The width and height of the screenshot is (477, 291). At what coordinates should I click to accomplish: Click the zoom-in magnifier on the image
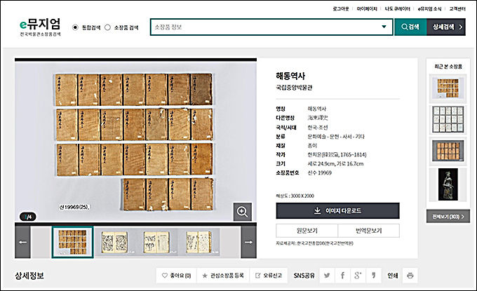(243, 212)
